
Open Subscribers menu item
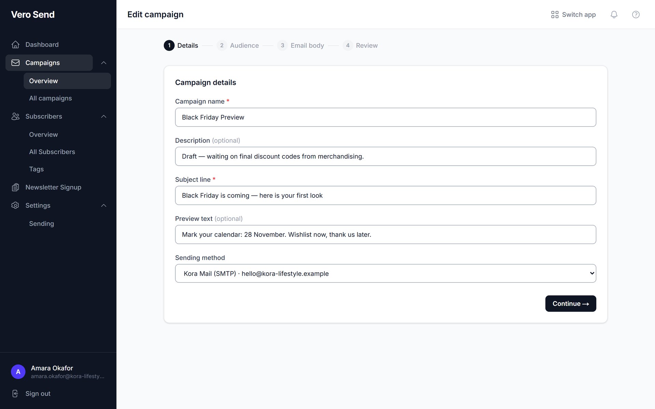49,117
